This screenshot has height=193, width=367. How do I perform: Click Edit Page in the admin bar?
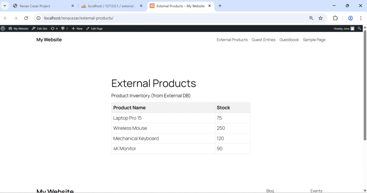(x=94, y=29)
